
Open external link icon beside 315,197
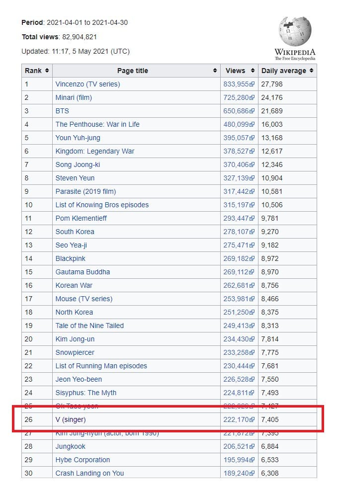click(x=252, y=205)
